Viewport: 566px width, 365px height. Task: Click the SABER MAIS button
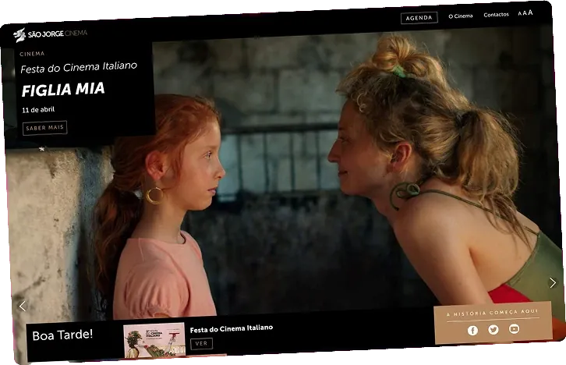(x=44, y=128)
